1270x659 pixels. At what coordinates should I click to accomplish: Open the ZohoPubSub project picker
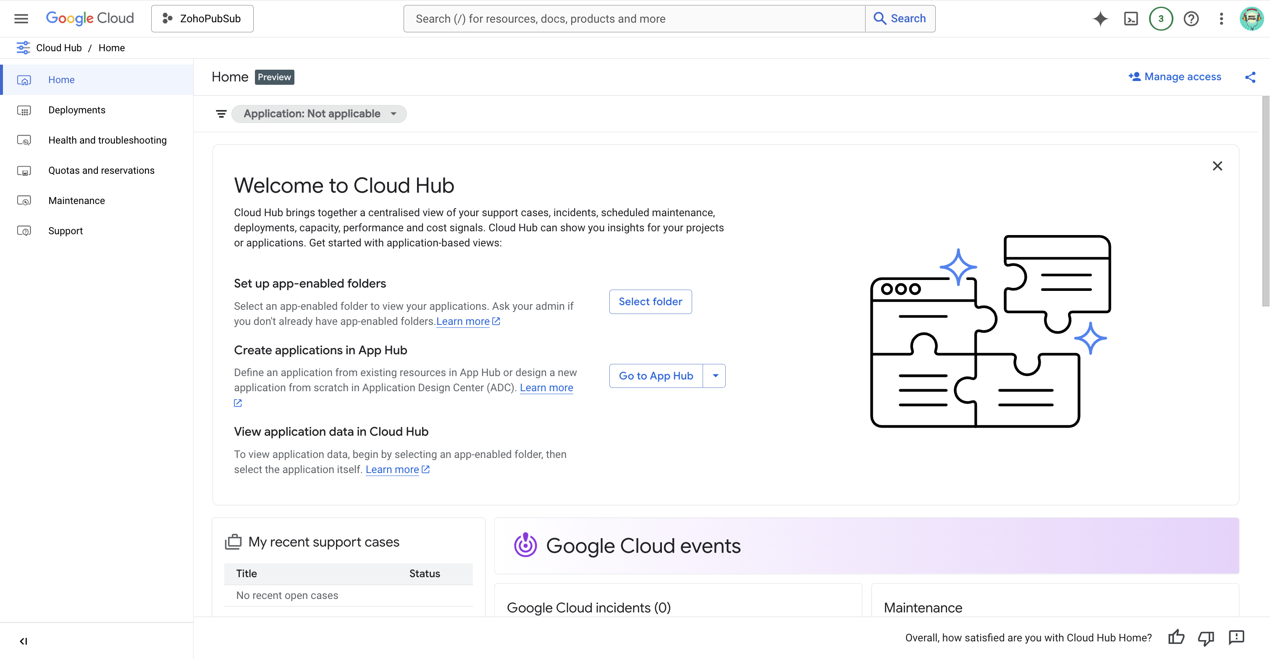(x=202, y=18)
